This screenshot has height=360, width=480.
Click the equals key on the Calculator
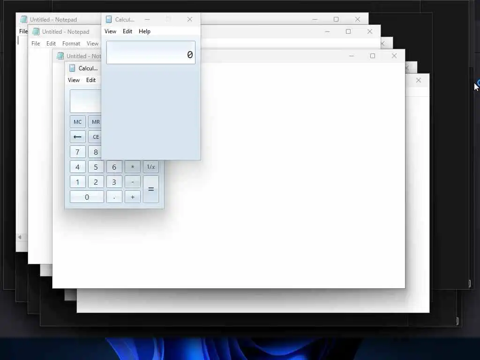click(x=151, y=189)
